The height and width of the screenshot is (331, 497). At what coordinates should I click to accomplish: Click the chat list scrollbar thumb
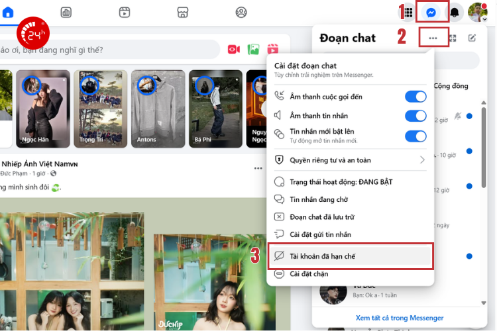483,147
